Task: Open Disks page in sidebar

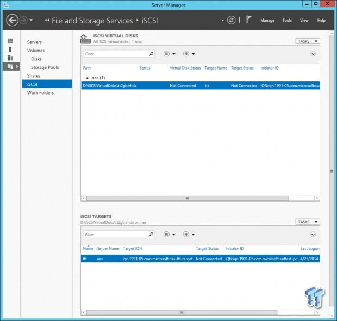Action: 36,59
